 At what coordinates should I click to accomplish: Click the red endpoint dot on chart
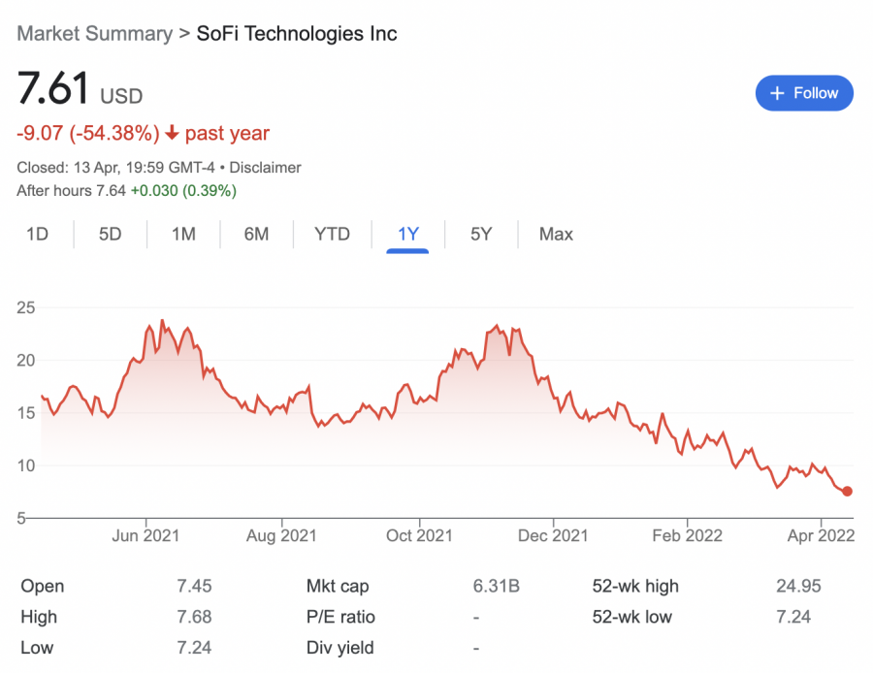click(848, 492)
